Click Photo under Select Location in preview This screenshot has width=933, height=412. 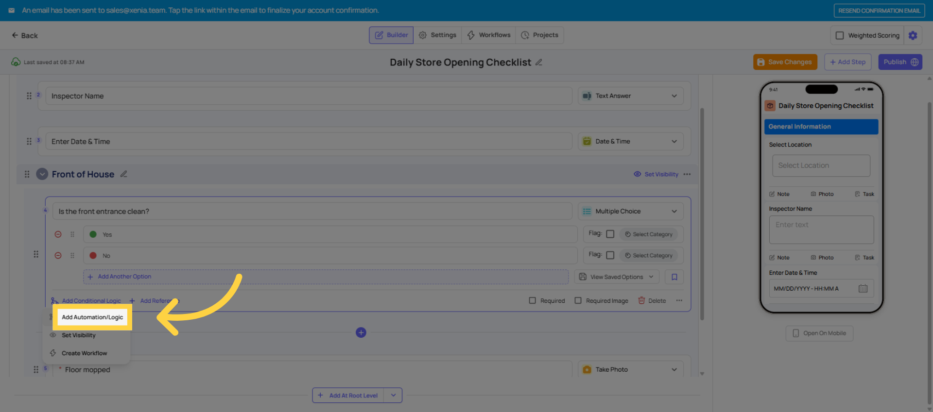(x=822, y=194)
